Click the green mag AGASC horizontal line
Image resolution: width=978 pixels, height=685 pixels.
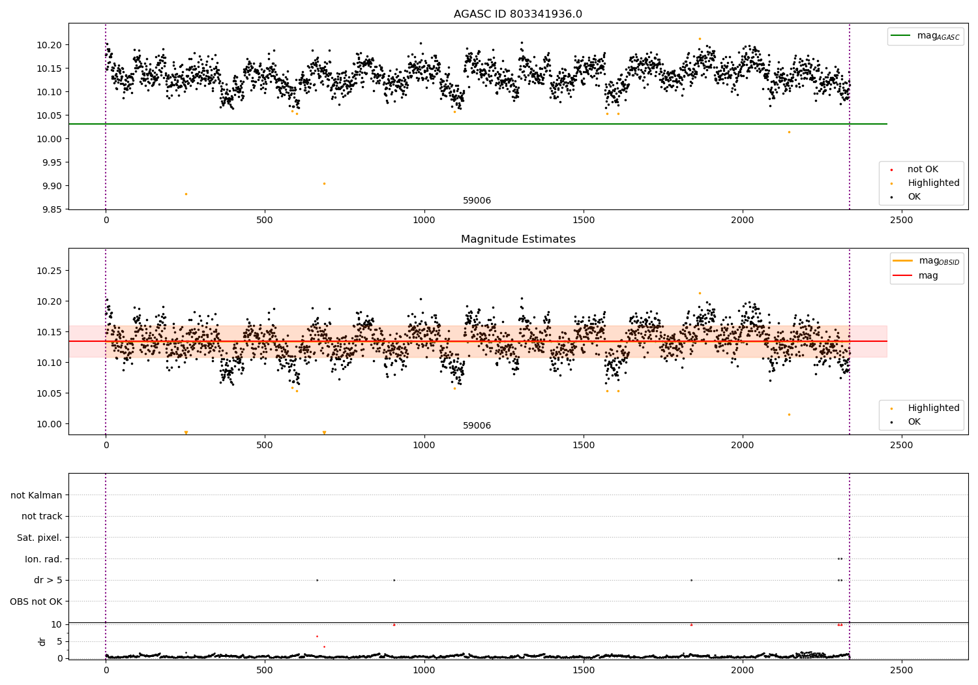[477, 124]
